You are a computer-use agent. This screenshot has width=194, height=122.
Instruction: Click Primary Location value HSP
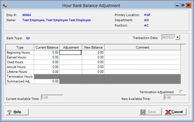[x=147, y=15]
